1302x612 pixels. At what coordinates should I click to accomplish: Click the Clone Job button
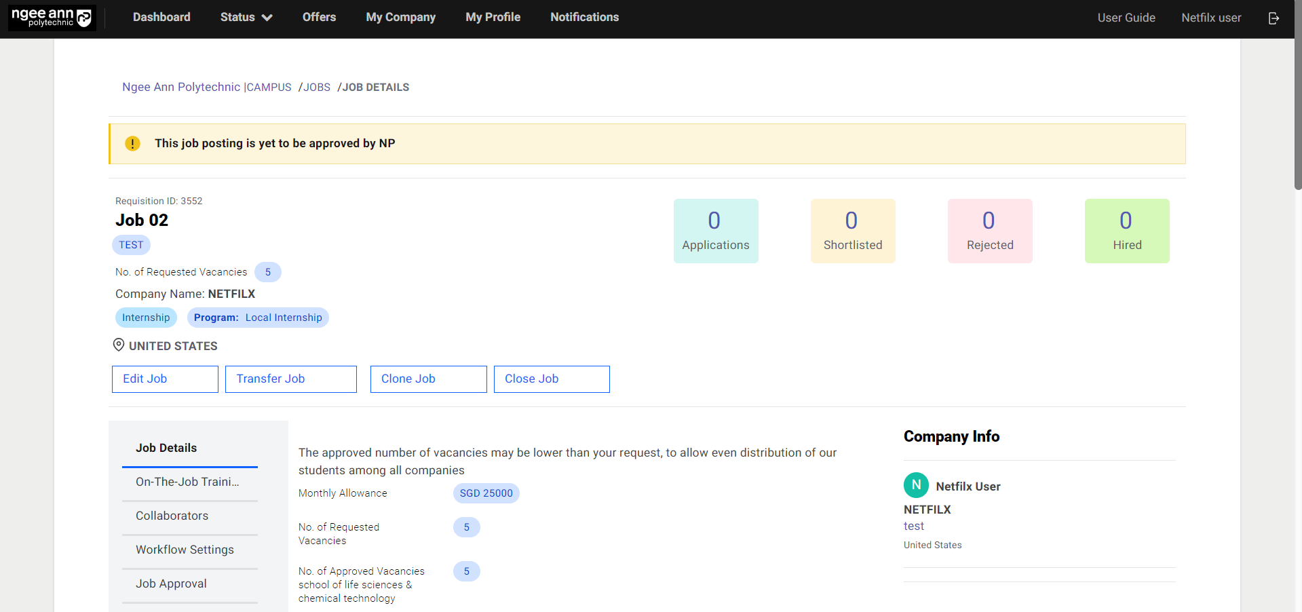[428, 379]
